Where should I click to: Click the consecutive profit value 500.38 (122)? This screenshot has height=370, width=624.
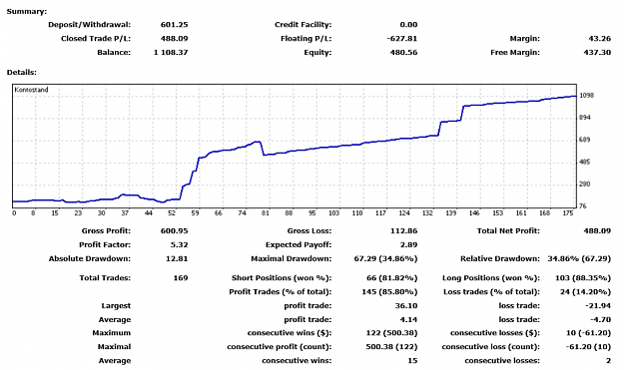click(391, 347)
